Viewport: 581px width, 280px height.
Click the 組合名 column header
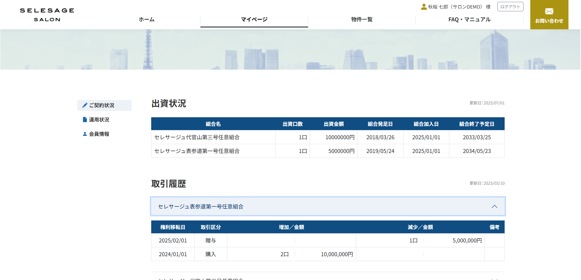tap(213, 124)
